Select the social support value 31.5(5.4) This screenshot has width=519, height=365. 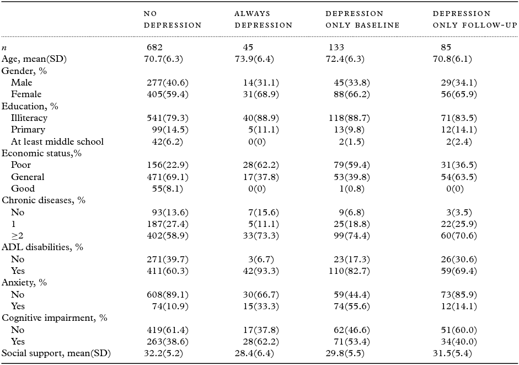[x=454, y=353]
